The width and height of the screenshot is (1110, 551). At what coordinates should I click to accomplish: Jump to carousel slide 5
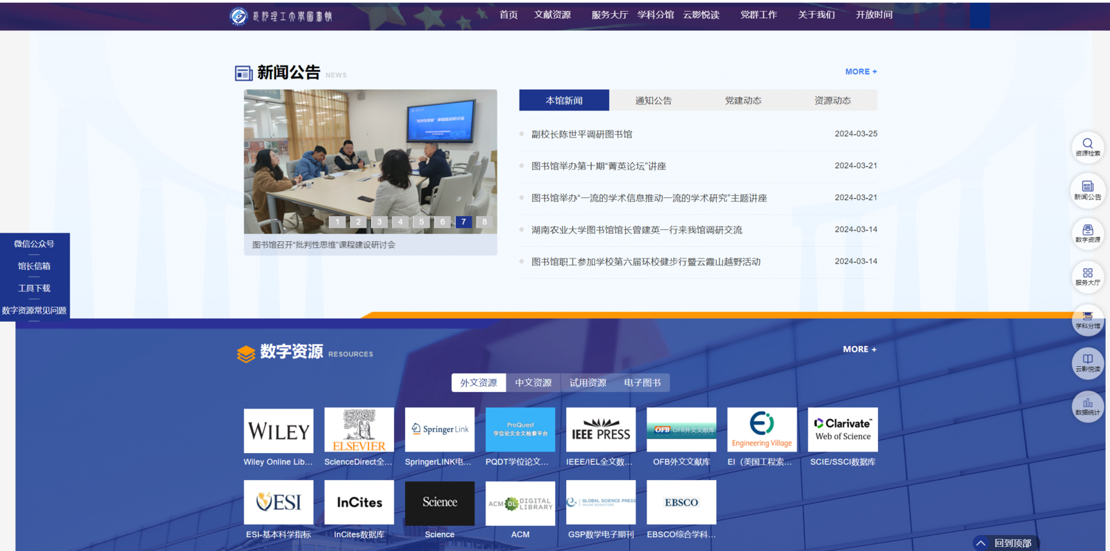pos(422,222)
